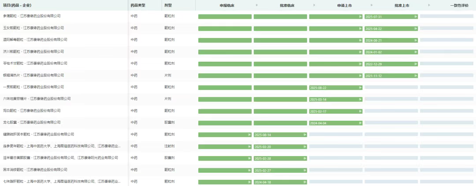Click the 2024-08-21 approval progress bar

point(391,41)
